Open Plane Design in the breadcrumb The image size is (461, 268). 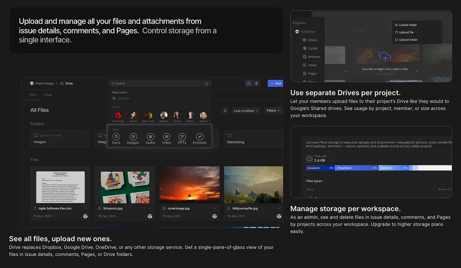pyautogui.click(x=44, y=83)
